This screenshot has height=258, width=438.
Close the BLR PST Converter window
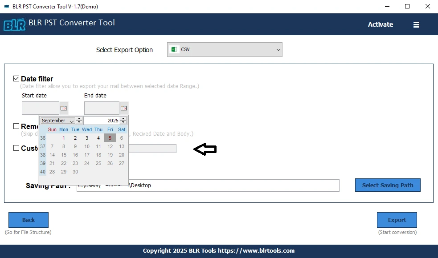click(x=428, y=6)
